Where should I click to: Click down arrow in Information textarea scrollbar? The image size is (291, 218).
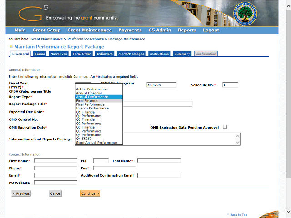click(237, 142)
